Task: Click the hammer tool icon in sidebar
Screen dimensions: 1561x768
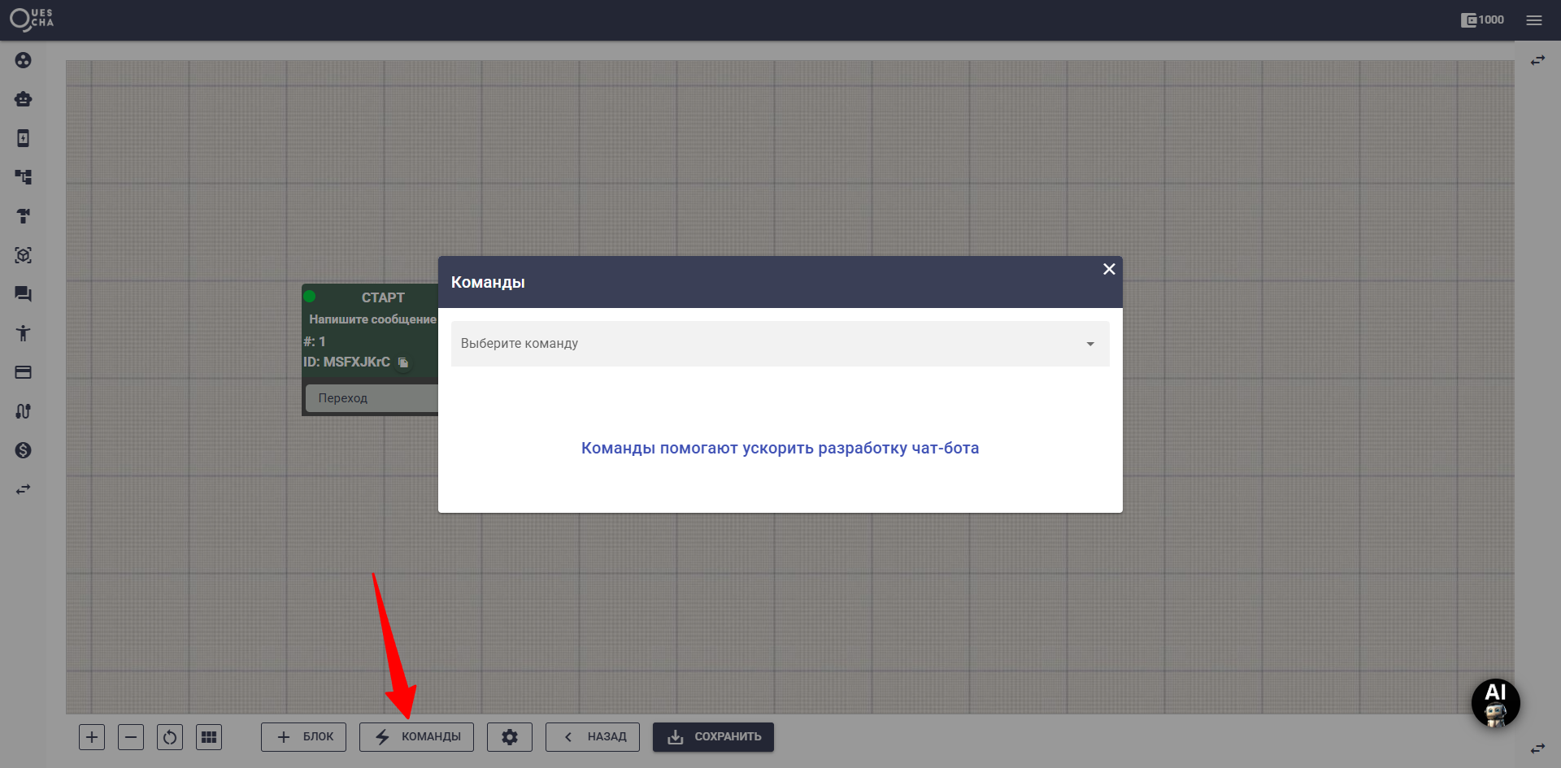Action: 23,216
